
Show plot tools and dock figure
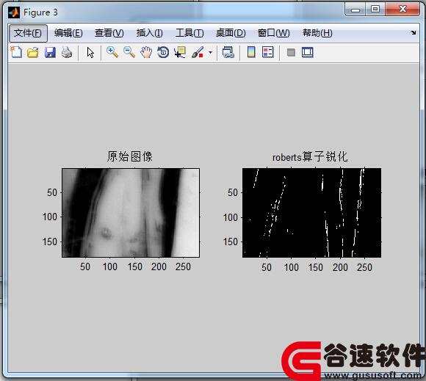308,52
